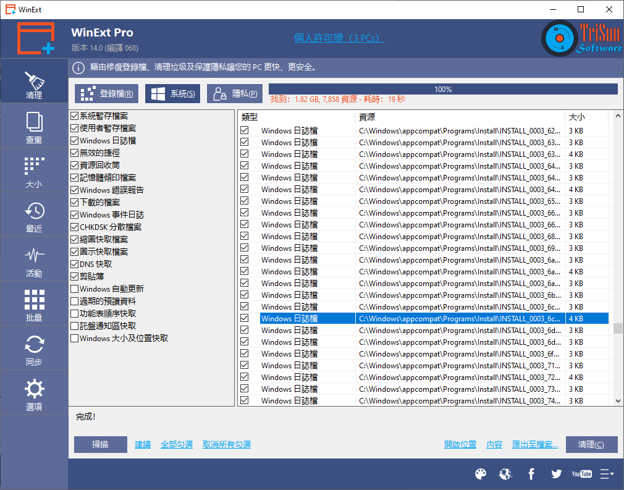Viewport: 624px width, 490px height.
Task: Uncheck 資源回收筒 checkbox
Action: (x=74, y=165)
